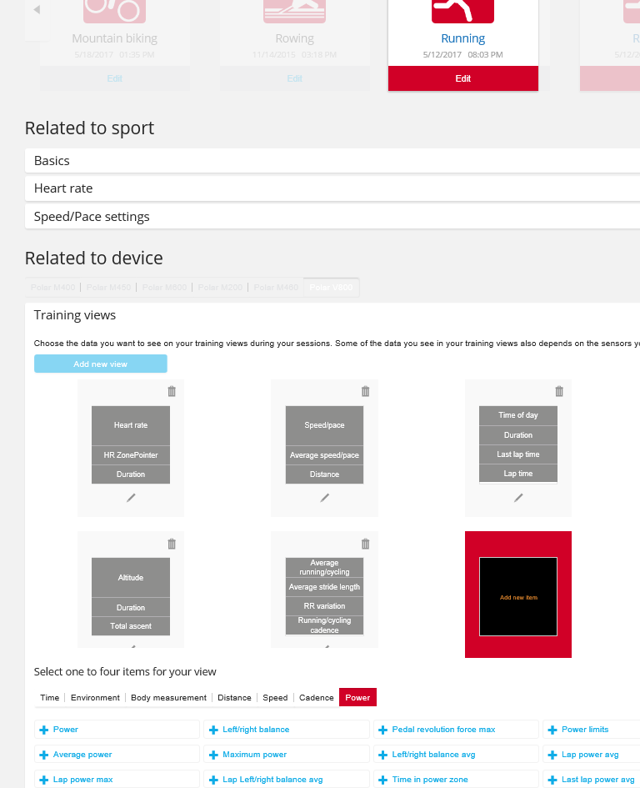Select the Time of day field
The width and height of the screenshot is (640, 788).
[x=518, y=415]
